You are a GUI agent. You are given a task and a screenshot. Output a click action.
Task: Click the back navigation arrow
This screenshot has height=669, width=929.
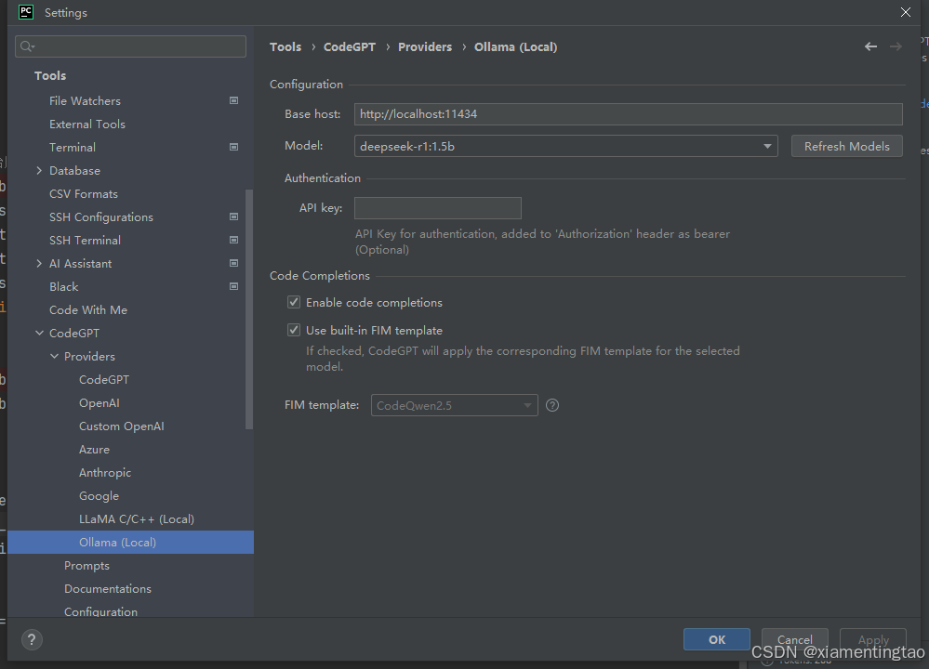[x=870, y=46]
